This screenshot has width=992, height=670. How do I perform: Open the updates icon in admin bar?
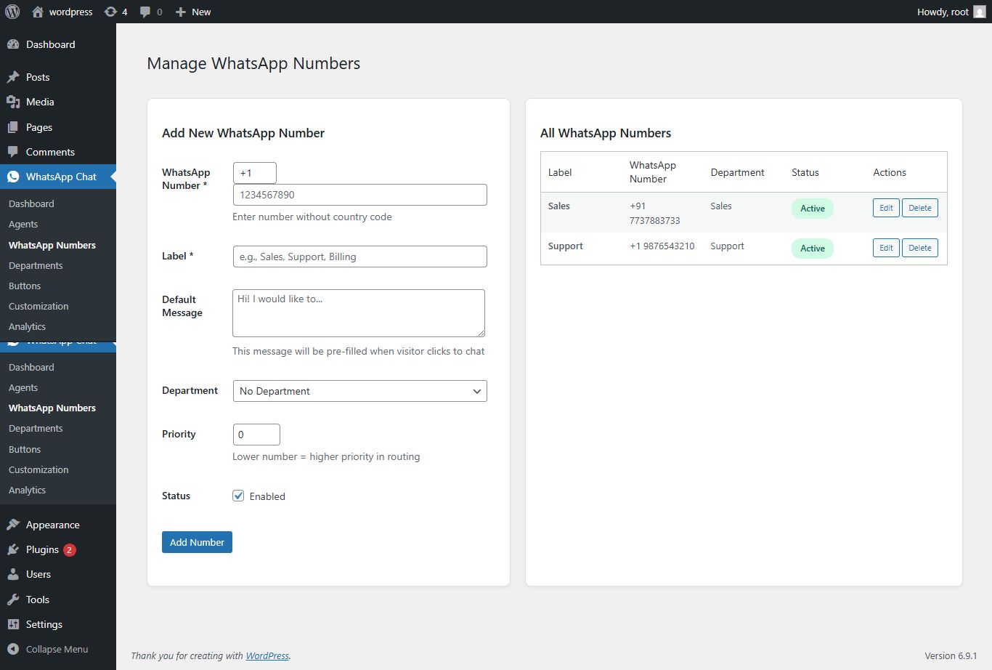(110, 12)
